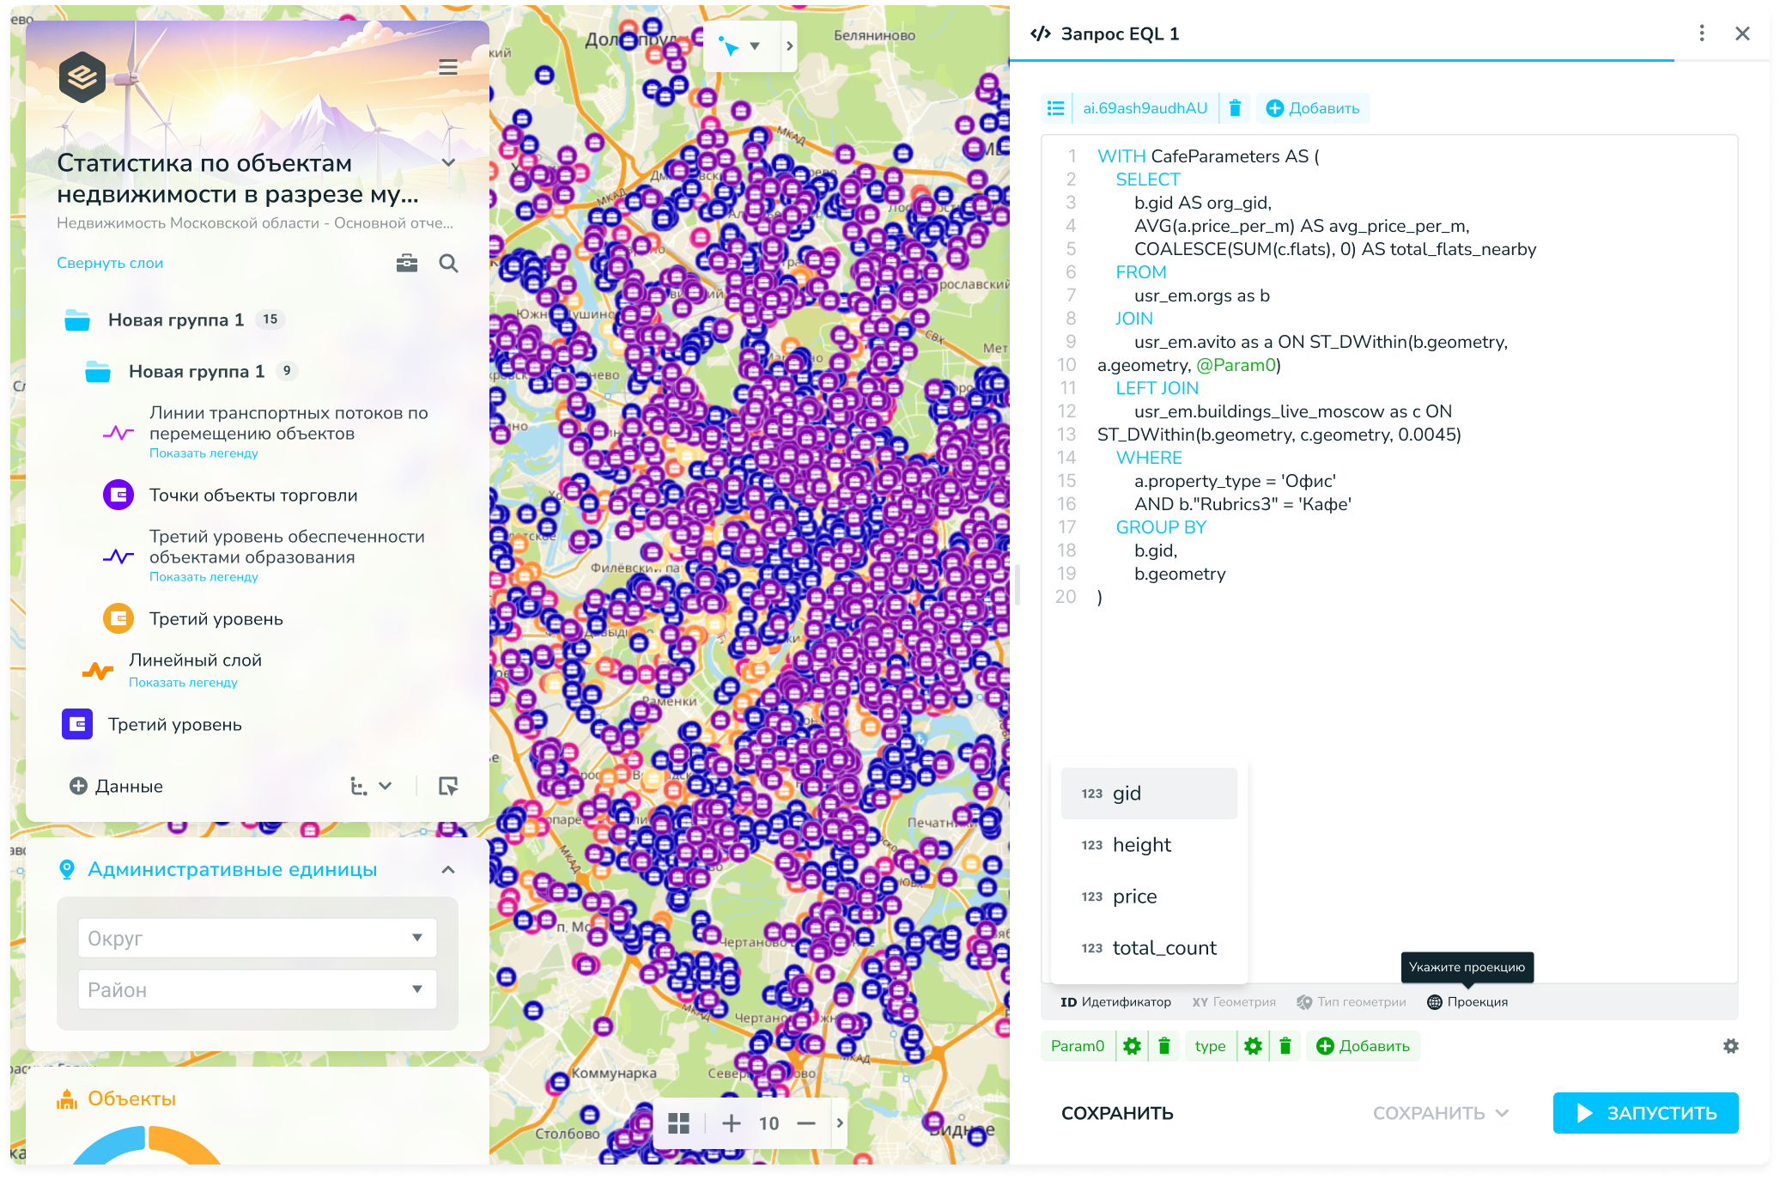
Task: Show legend under "Линейный слой"
Action: pos(183,683)
